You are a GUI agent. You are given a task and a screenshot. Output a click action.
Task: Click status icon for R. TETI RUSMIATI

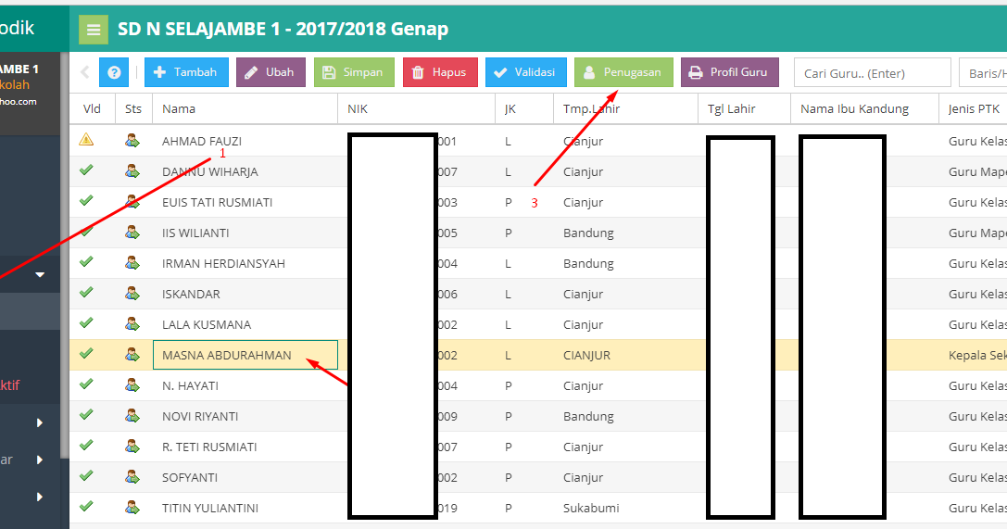132,447
